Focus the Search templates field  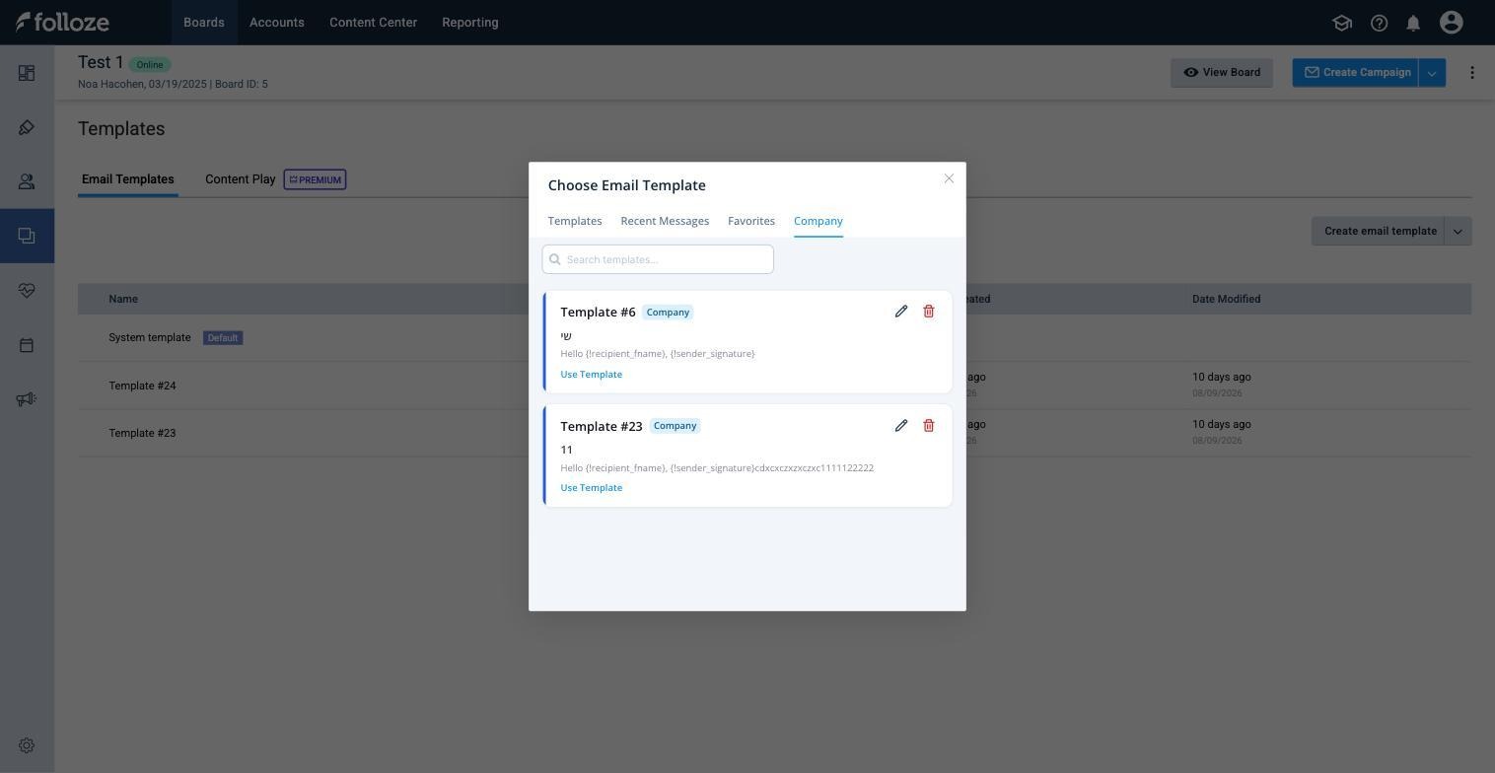658,259
